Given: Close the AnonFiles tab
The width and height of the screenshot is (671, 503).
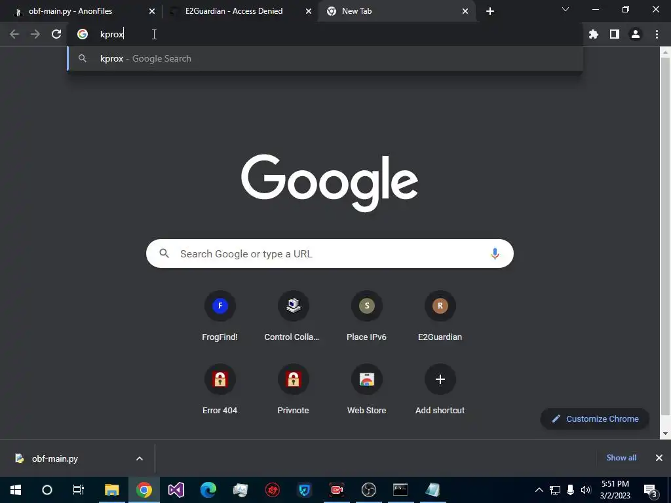Looking at the screenshot, I should point(152,12).
